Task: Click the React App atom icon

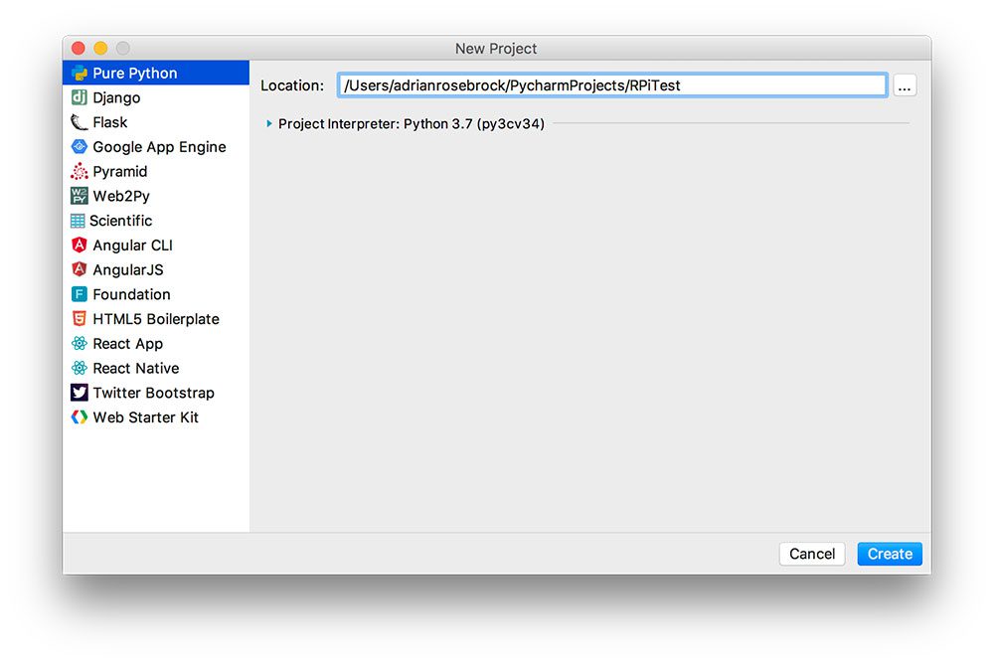Action: point(80,344)
